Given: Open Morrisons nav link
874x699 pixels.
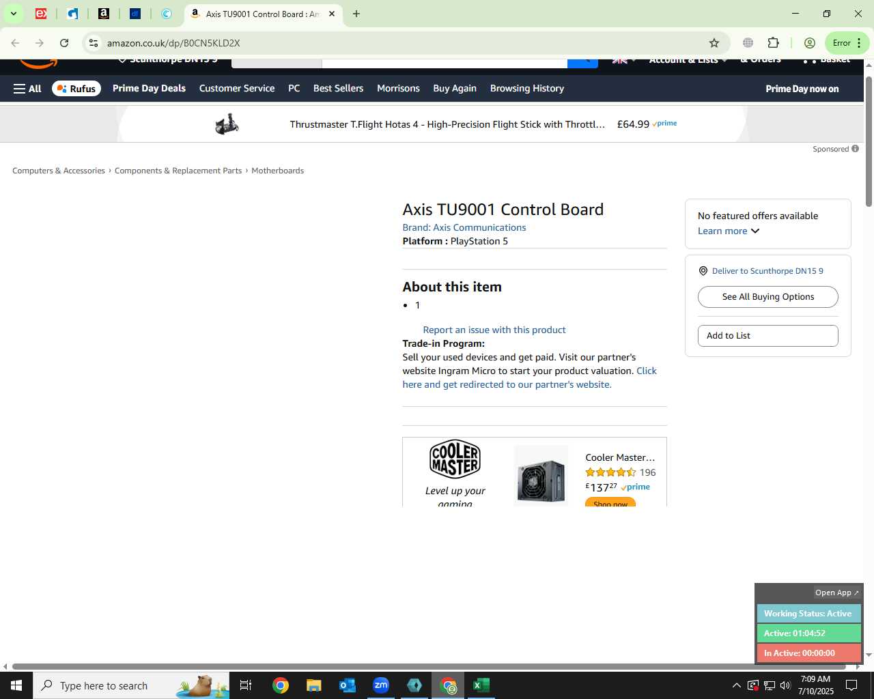Looking at the screenshot, I should (x=398, y=89).
